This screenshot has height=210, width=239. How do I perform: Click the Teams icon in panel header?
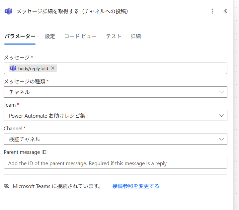[8, 11]
